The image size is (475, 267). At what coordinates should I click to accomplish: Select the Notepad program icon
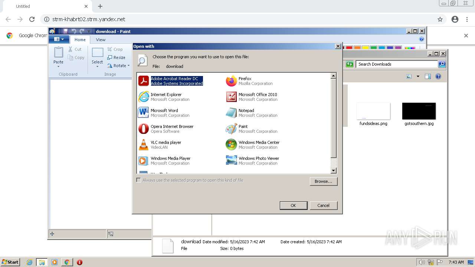231,113
